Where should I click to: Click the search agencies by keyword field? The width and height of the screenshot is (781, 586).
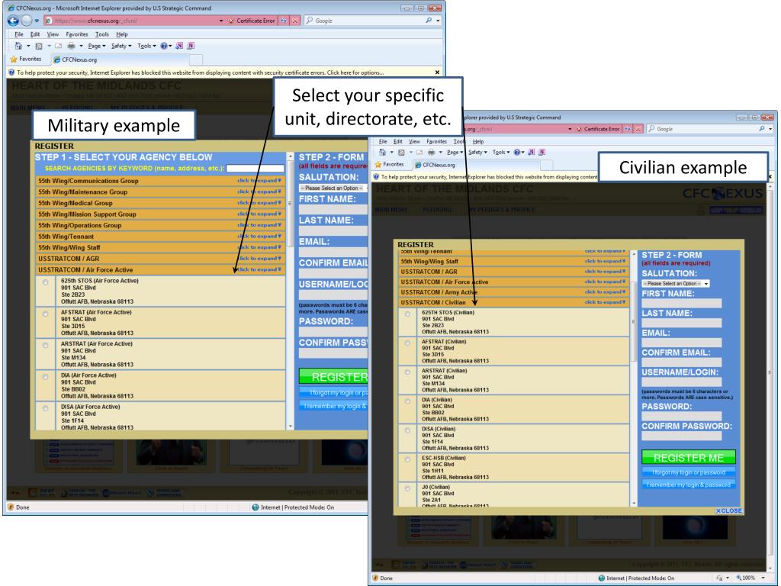(x=255, y=169)
